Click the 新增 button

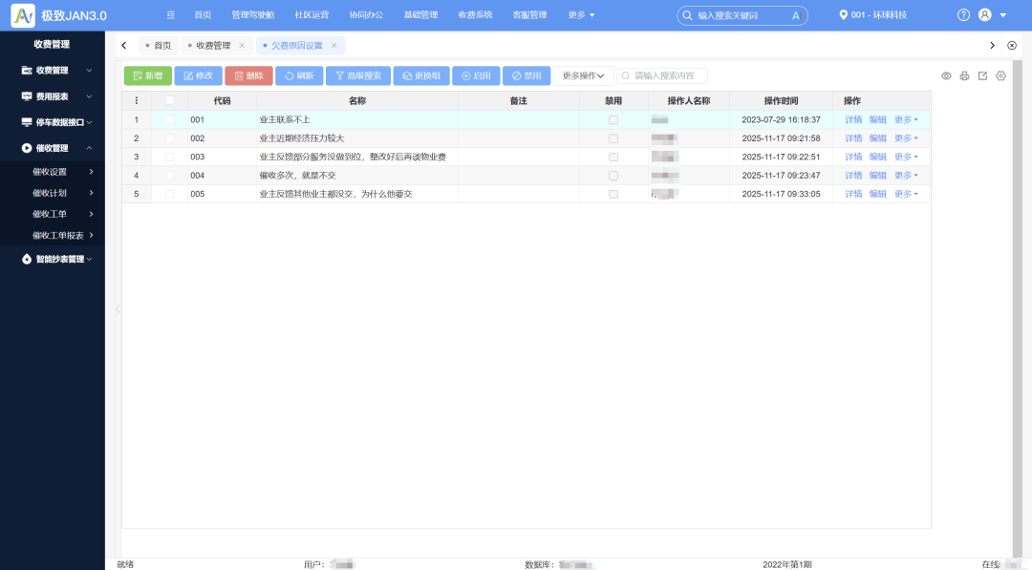coord(147,74)
